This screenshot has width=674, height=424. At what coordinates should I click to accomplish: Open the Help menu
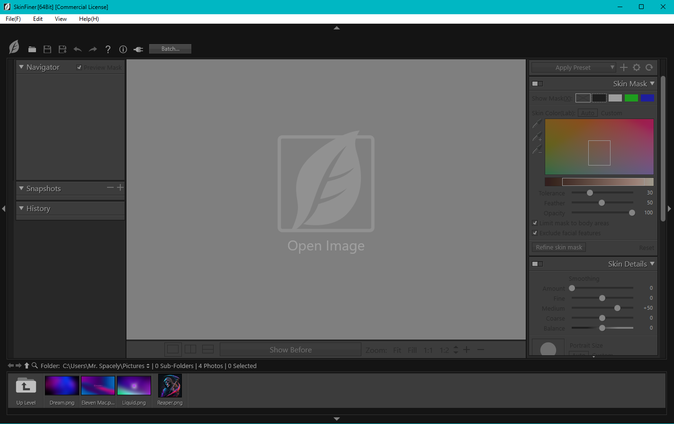(89, 19)
